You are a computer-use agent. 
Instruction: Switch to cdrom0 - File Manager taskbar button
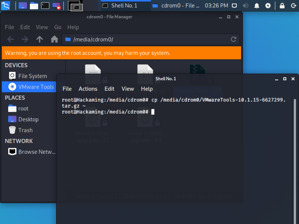[176, 6]
